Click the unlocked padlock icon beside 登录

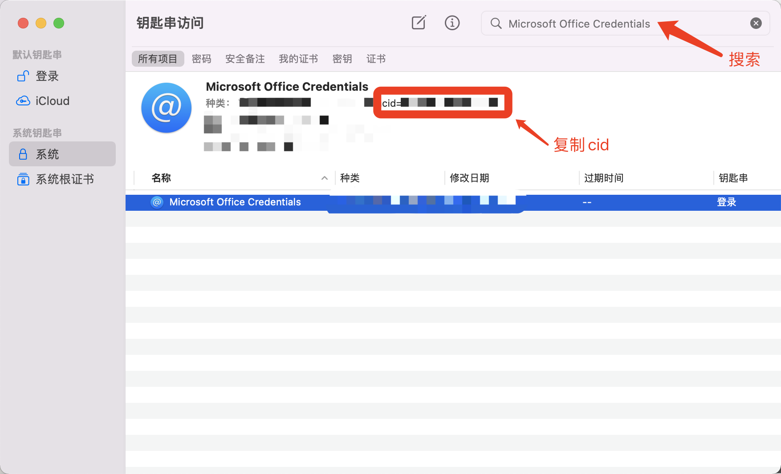coord(23,76)
